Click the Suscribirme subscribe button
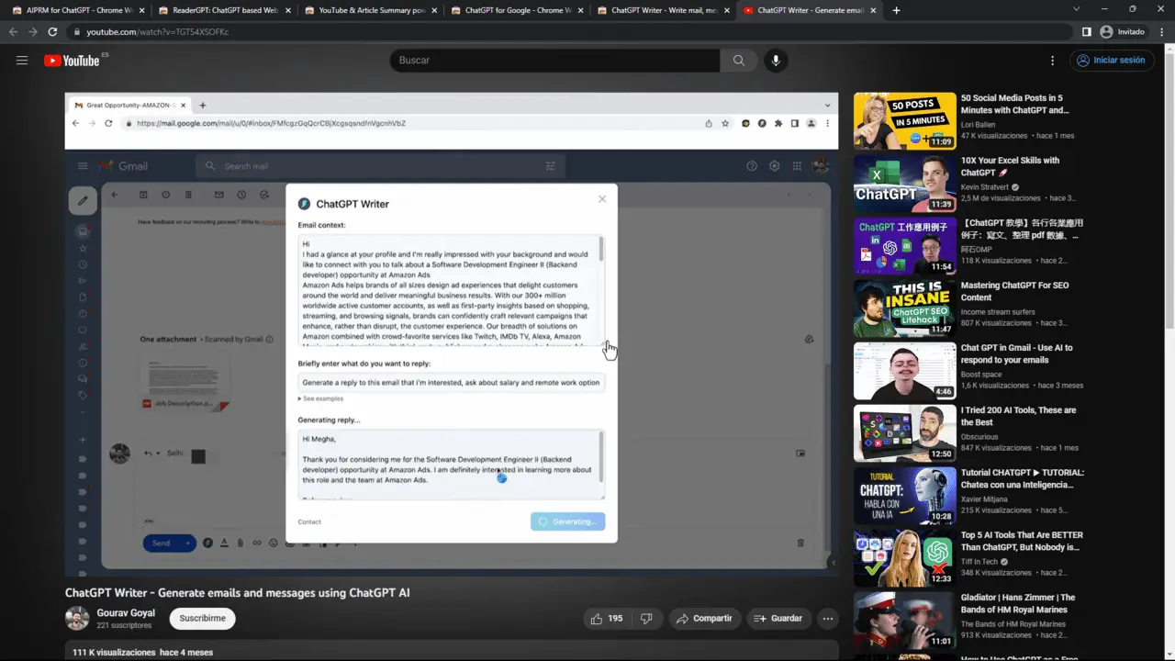 (202, 619)
